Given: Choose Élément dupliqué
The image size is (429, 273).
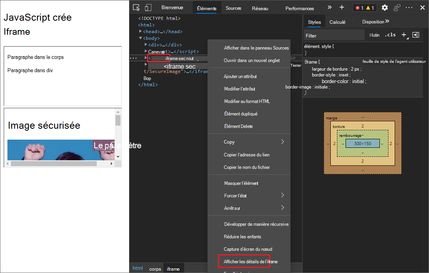Looking at the screenshot, I should [249, 114].
